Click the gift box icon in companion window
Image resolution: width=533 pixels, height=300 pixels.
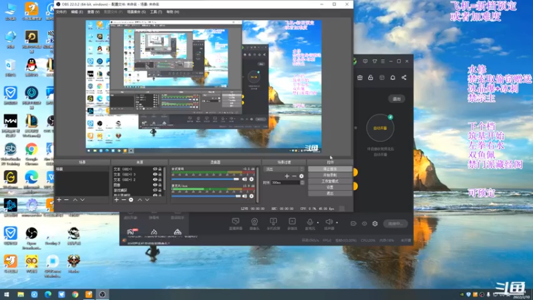[x=360, y=78]
